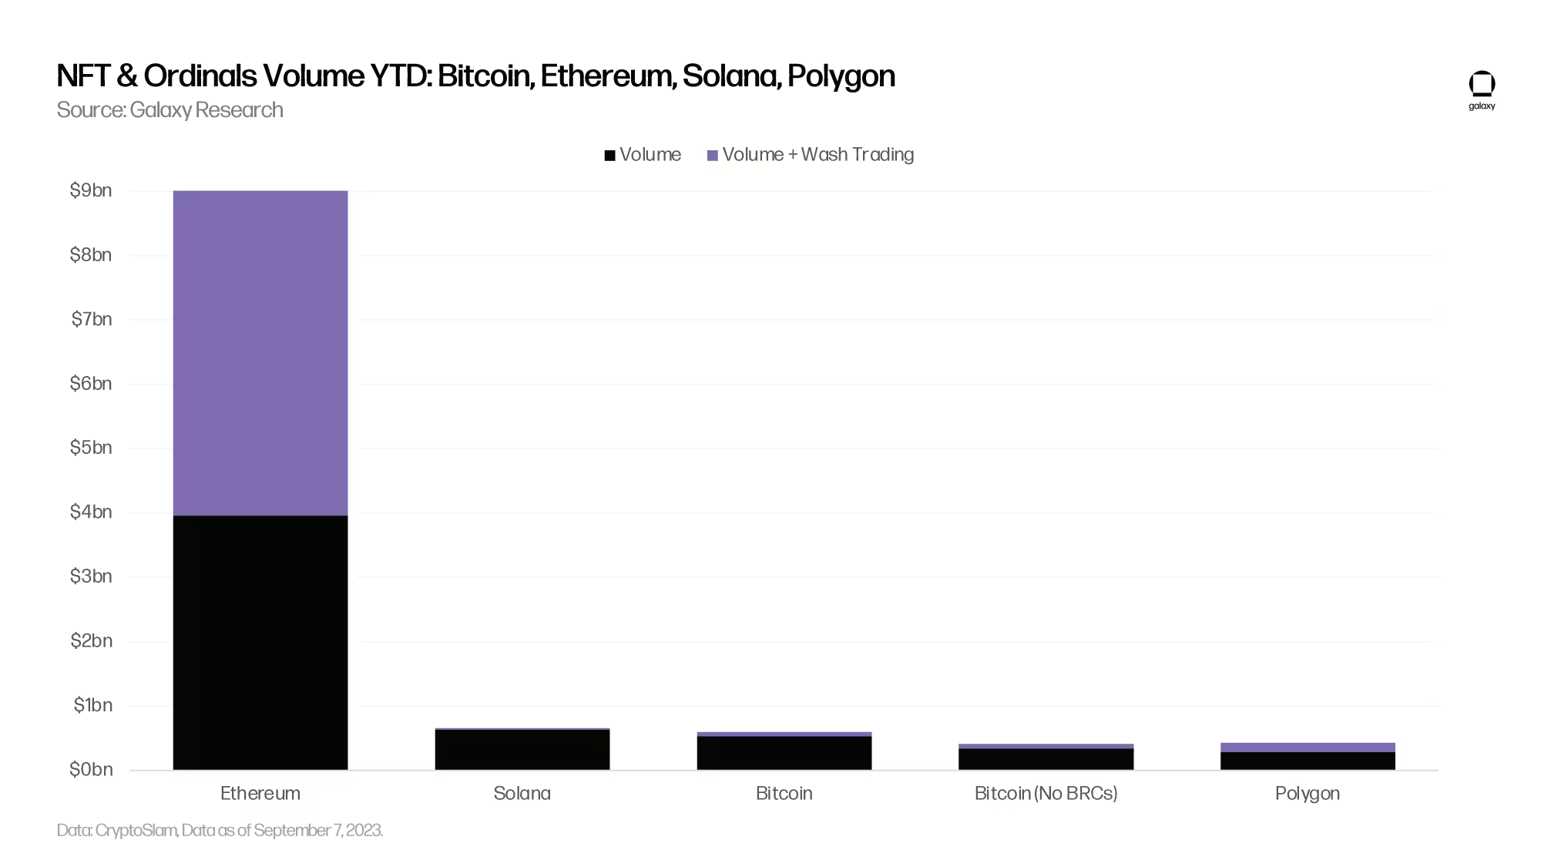Click the Bitcoin volume bar
The image size is (1541, 867).
(x=784, y=753)
